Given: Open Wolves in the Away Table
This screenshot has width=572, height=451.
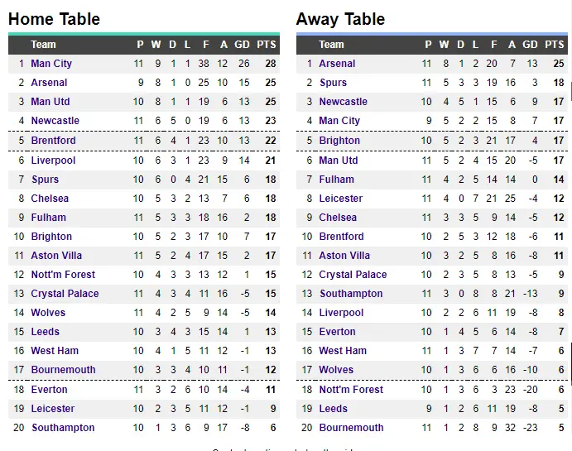Looking at the screenshot, I should (336, 370).
